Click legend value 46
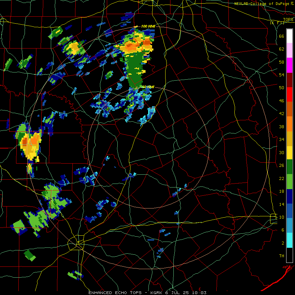Screen dimensions: 295x295 pyautogui.click(x=282, y=101)
